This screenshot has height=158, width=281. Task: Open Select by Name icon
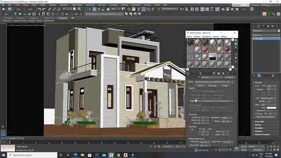pos(79,9)
